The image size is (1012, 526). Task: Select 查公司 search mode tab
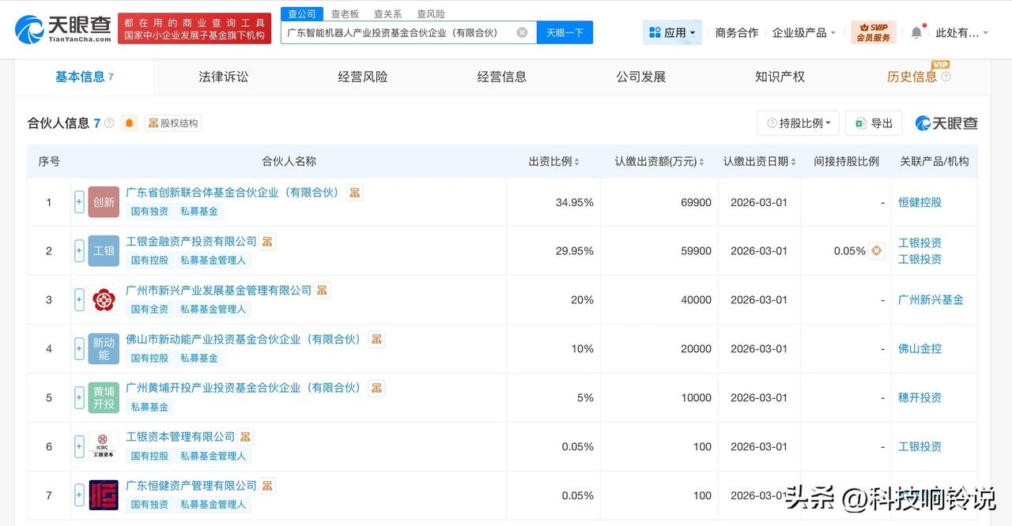pyautogui.click(x=302, y=13)
